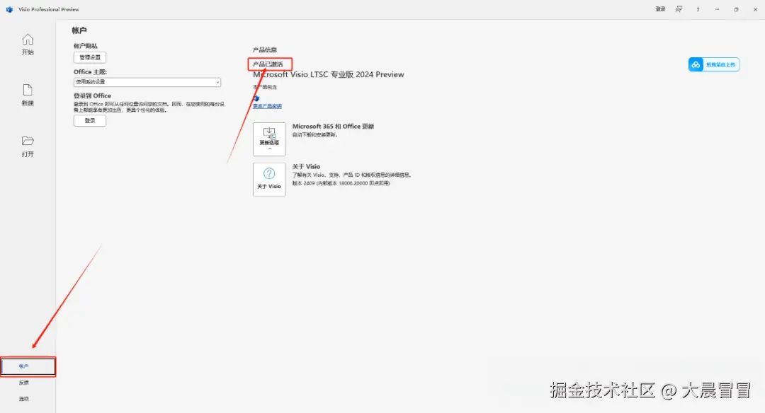Click 登录 button under 登录到 Office

90,121
